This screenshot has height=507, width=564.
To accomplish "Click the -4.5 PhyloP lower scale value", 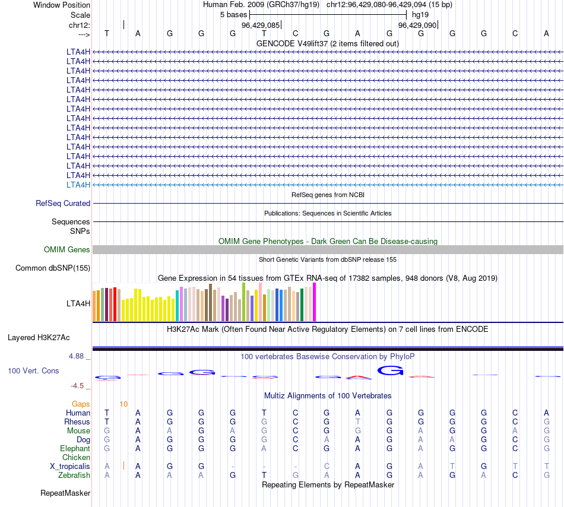I will pyautogui.click(x=77, y=386).
